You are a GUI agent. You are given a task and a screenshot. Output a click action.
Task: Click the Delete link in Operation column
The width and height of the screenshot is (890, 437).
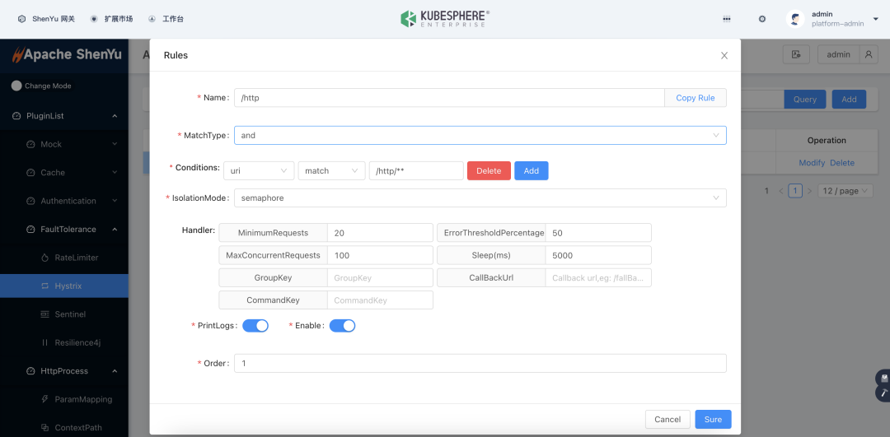pos(841,163)
